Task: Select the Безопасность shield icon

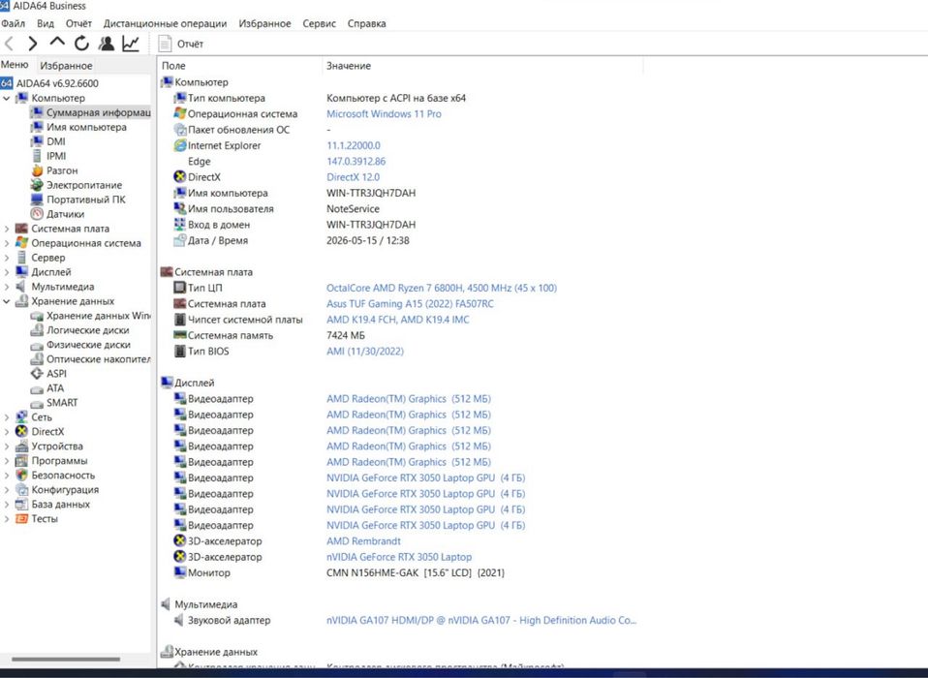Action: (21, 475)
